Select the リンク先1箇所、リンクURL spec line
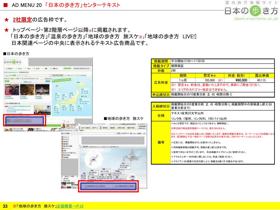 199,119
